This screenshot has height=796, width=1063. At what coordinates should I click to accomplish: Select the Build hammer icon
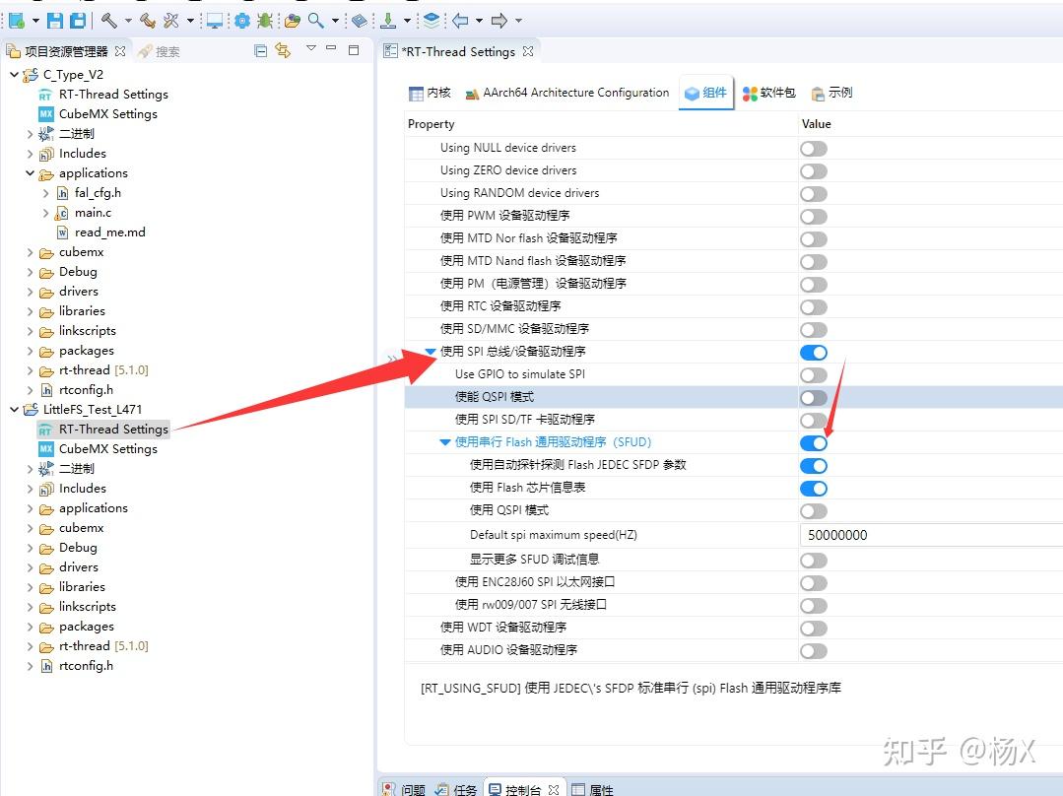coord(111,20)
